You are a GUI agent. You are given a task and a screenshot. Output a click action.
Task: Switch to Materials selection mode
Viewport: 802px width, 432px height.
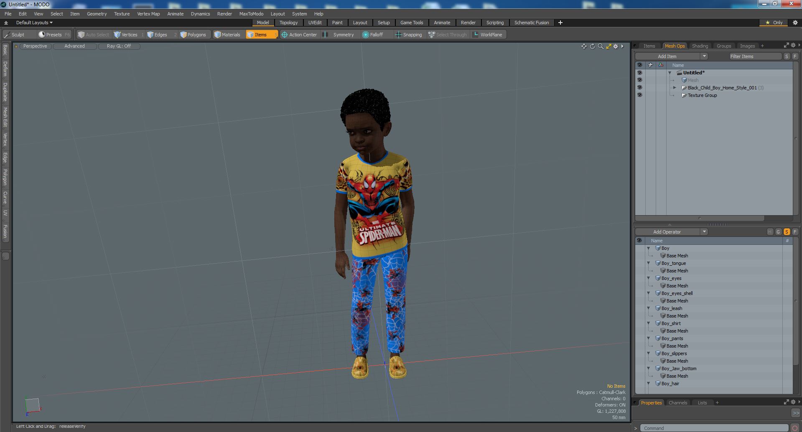(228, 35)
